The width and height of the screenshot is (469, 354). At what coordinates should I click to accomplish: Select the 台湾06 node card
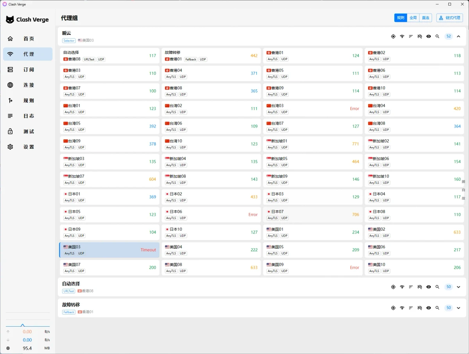point(211,126)
